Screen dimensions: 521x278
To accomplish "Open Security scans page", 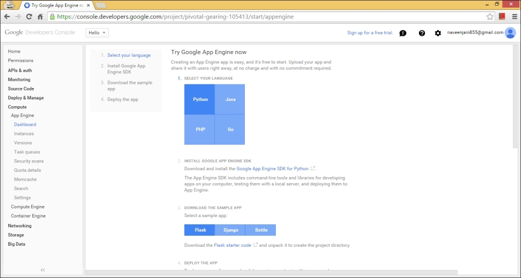I will click(x=29, y=161).
